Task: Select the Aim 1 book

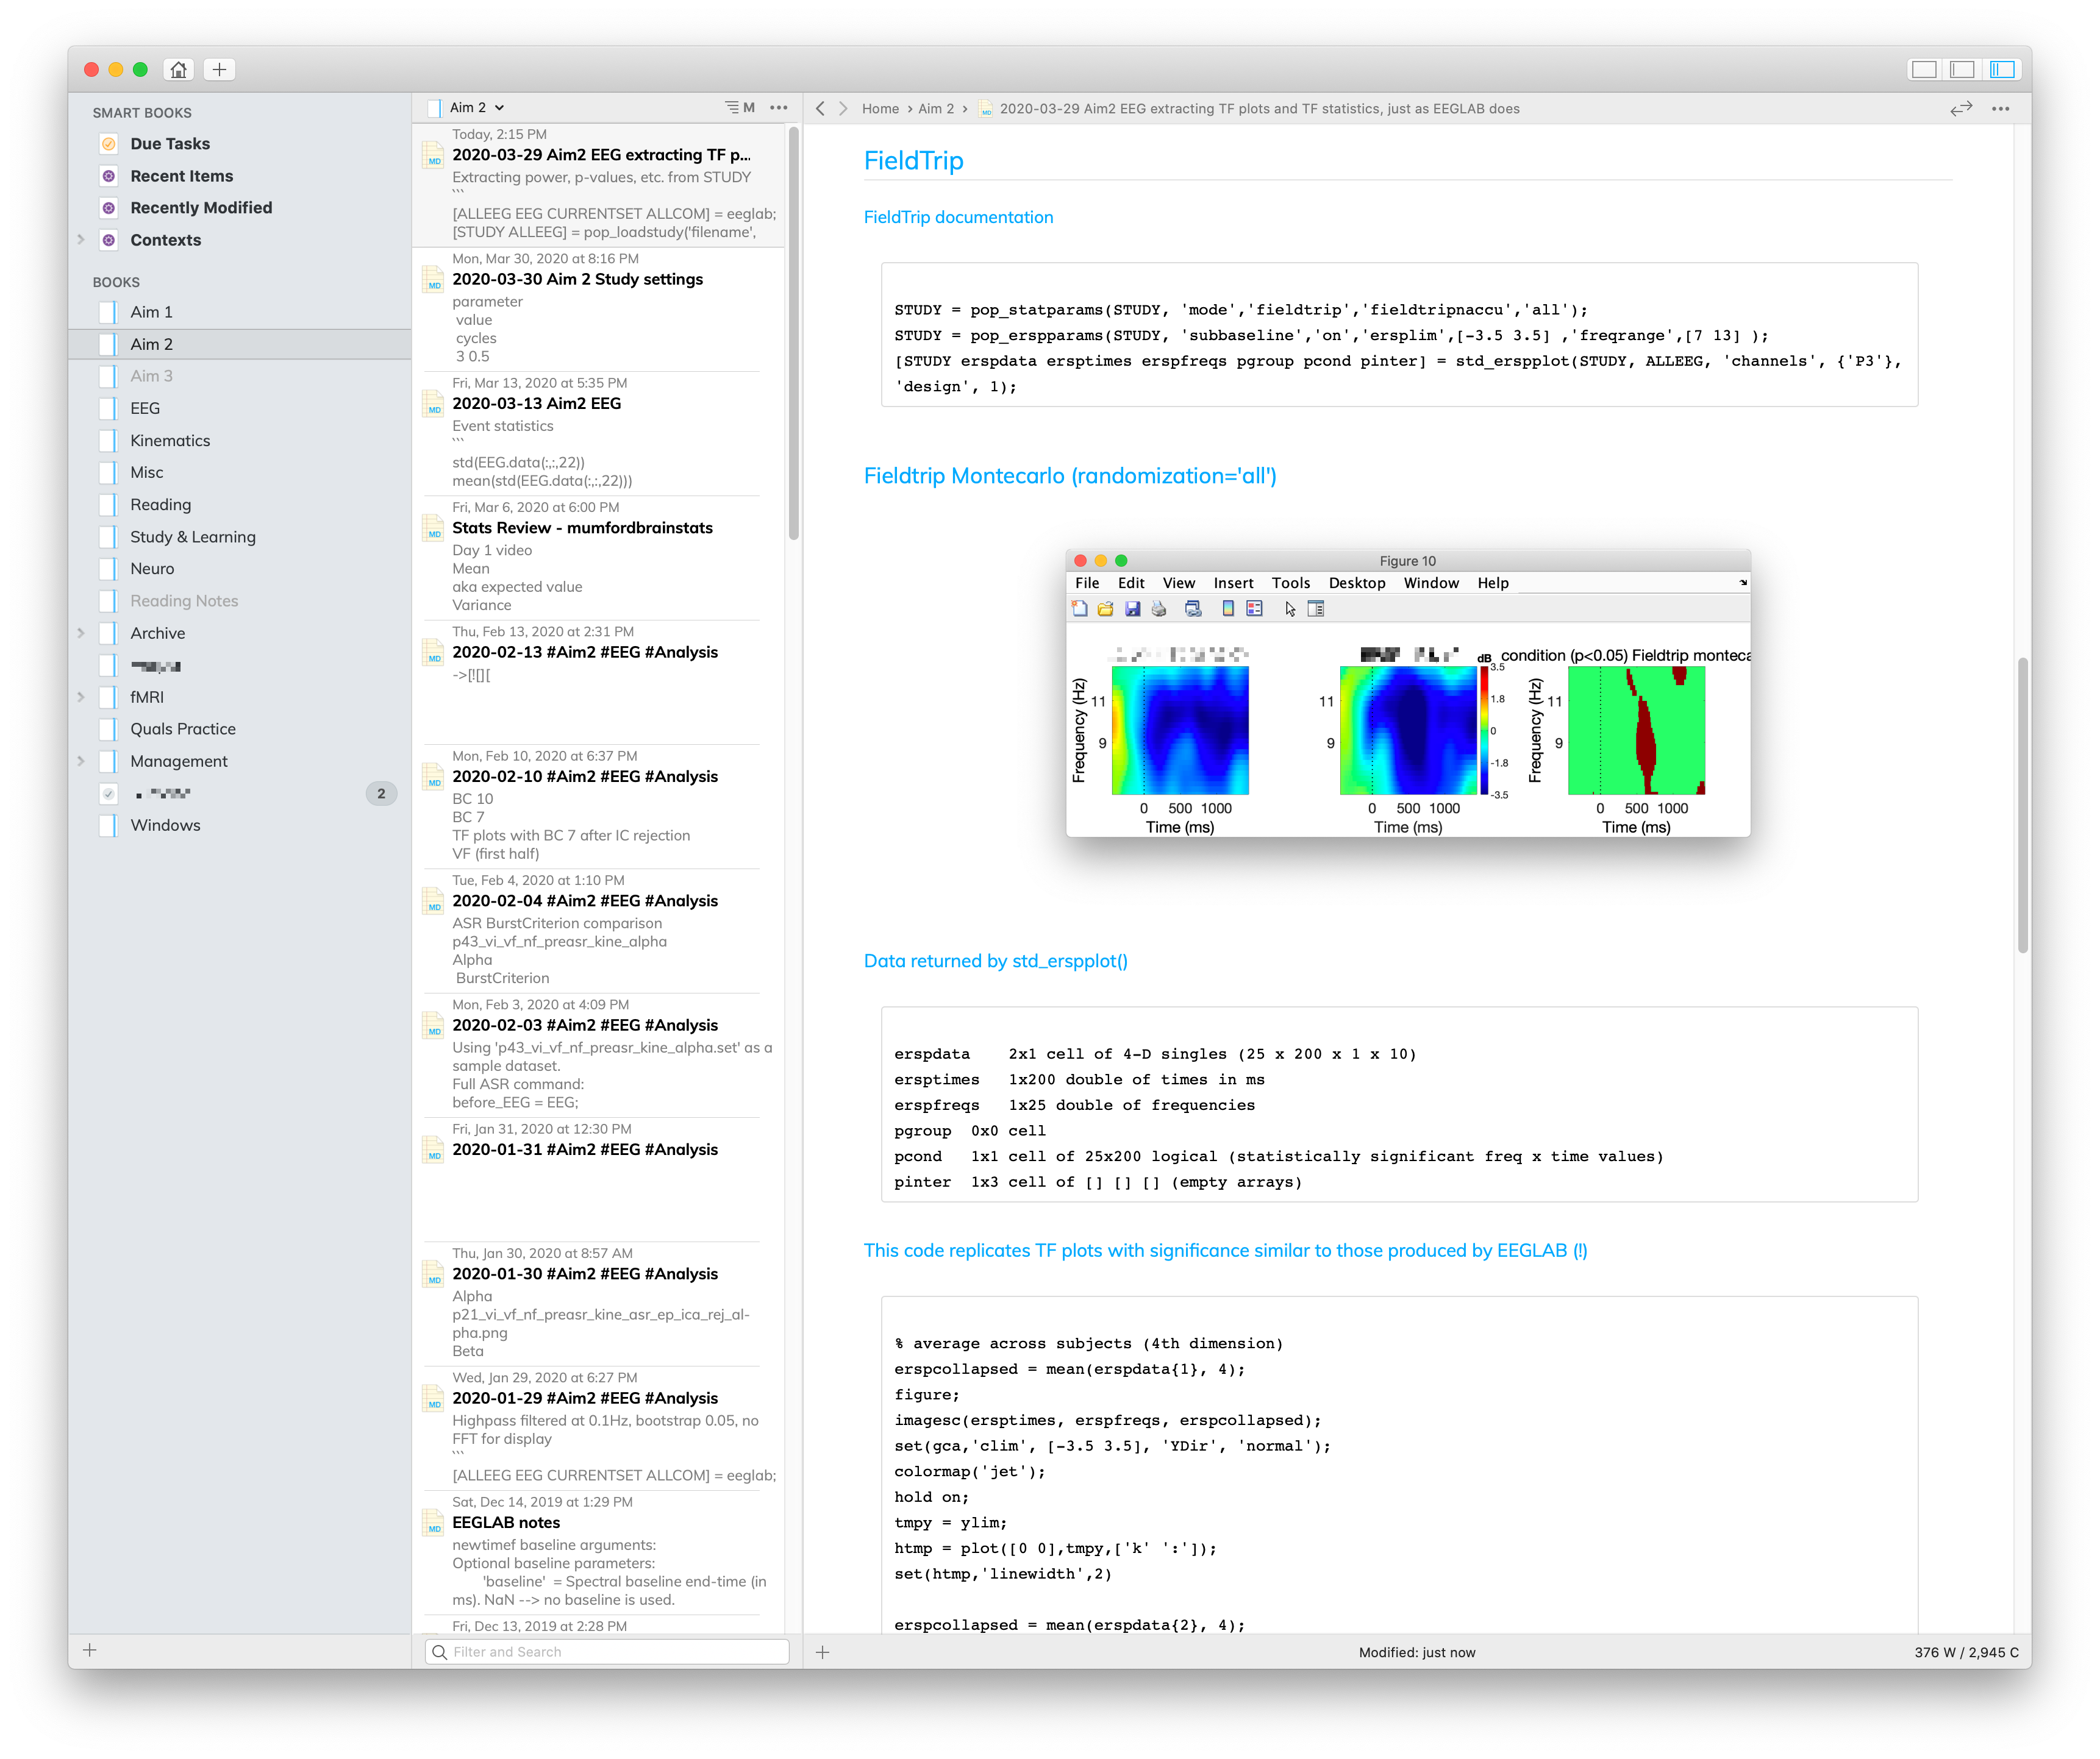Action: point(151,312)
